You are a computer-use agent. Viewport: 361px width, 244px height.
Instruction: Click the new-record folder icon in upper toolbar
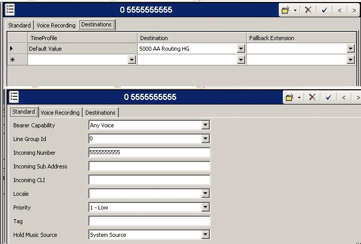[286, 10]
